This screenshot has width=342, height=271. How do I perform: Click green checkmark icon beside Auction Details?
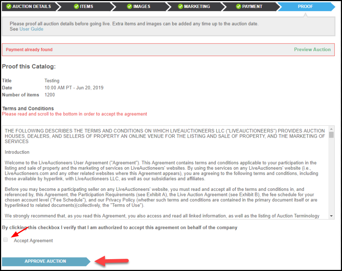pyautogui.click(x=9, y=6)
